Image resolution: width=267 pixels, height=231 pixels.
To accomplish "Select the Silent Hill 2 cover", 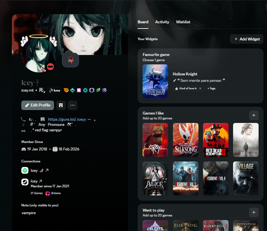I will point(246,140).
